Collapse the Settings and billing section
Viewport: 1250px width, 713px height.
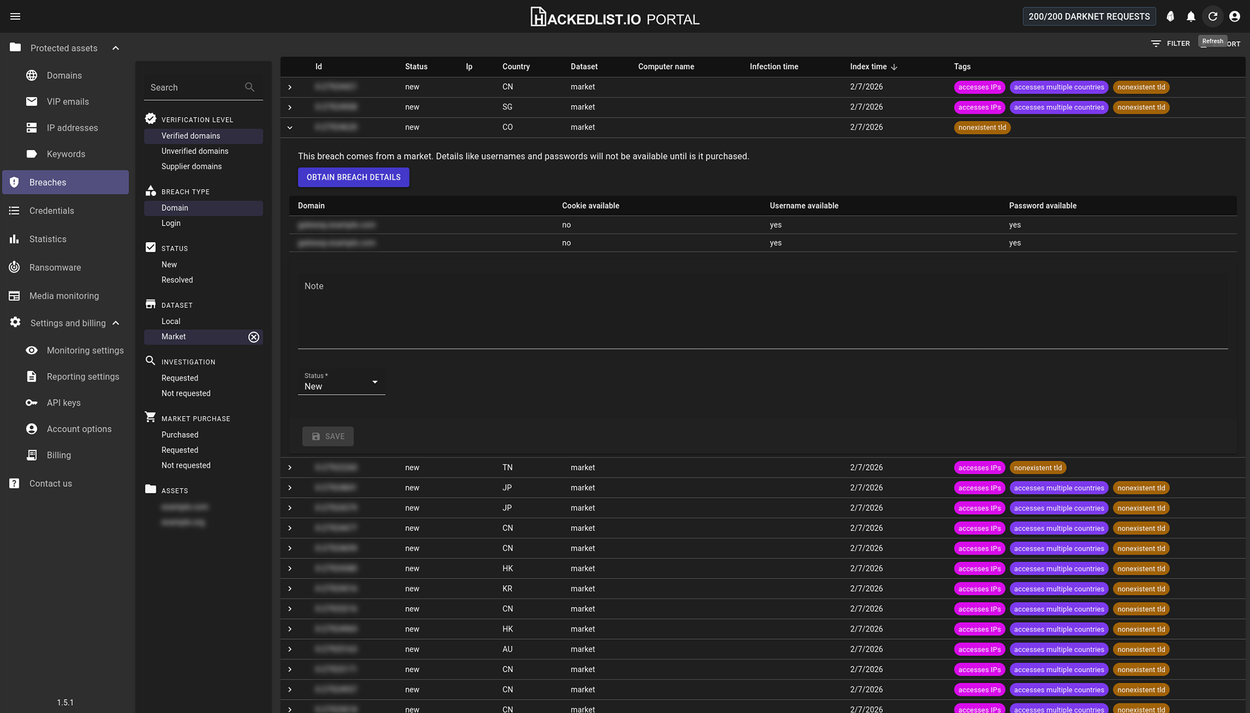(116, 323)
